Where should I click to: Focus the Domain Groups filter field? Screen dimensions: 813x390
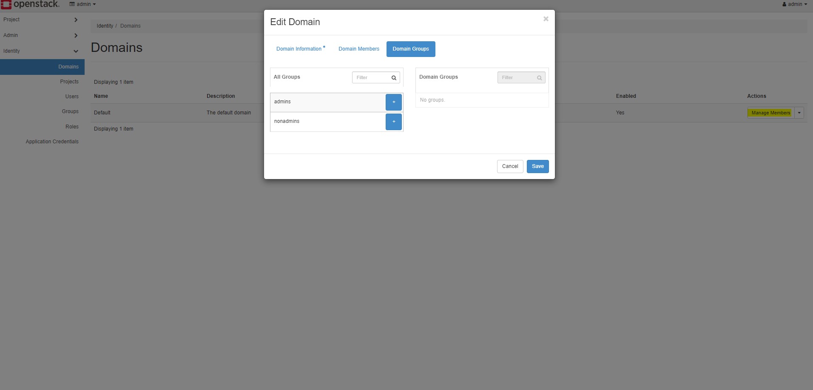coord(521,77)
